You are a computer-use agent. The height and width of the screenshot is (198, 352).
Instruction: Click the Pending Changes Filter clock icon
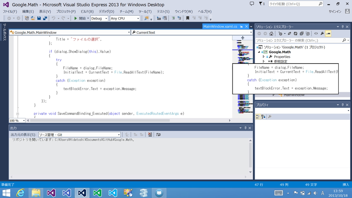[x=281, y=34]
